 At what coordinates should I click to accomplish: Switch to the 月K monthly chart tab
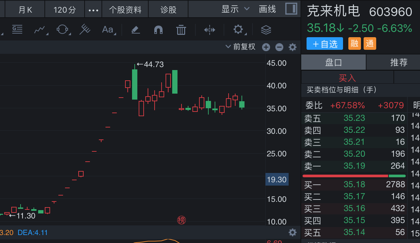coord(25,10)
